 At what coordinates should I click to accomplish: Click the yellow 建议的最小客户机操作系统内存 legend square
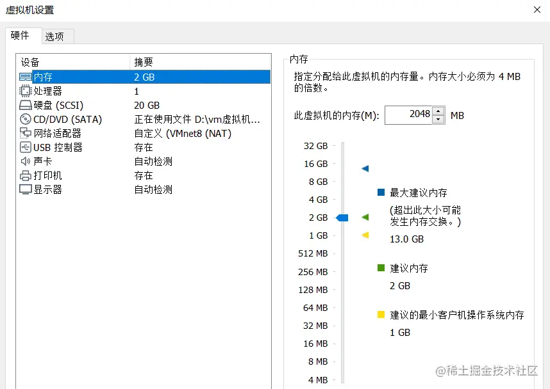[381, 314]
